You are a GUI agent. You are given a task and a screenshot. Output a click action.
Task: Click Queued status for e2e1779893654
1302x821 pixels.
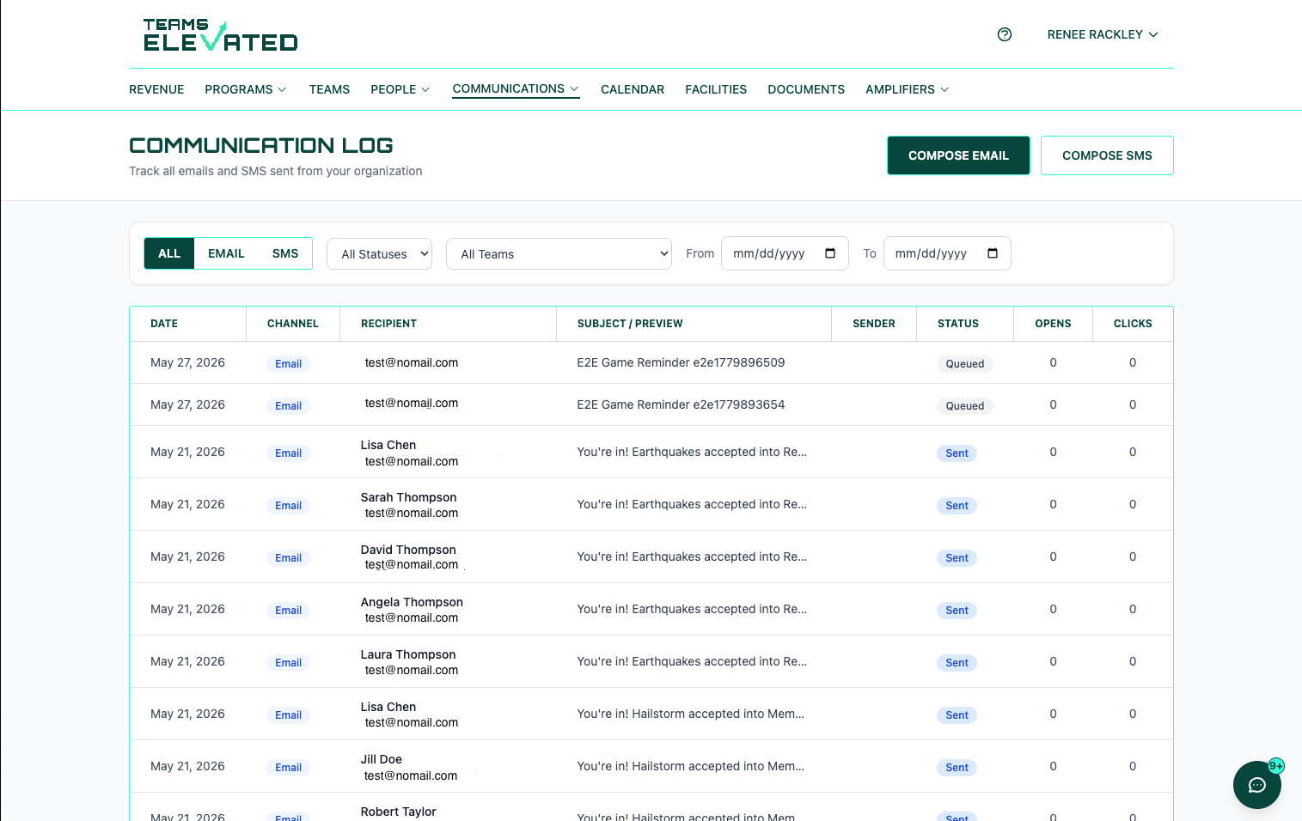(965, 406)
